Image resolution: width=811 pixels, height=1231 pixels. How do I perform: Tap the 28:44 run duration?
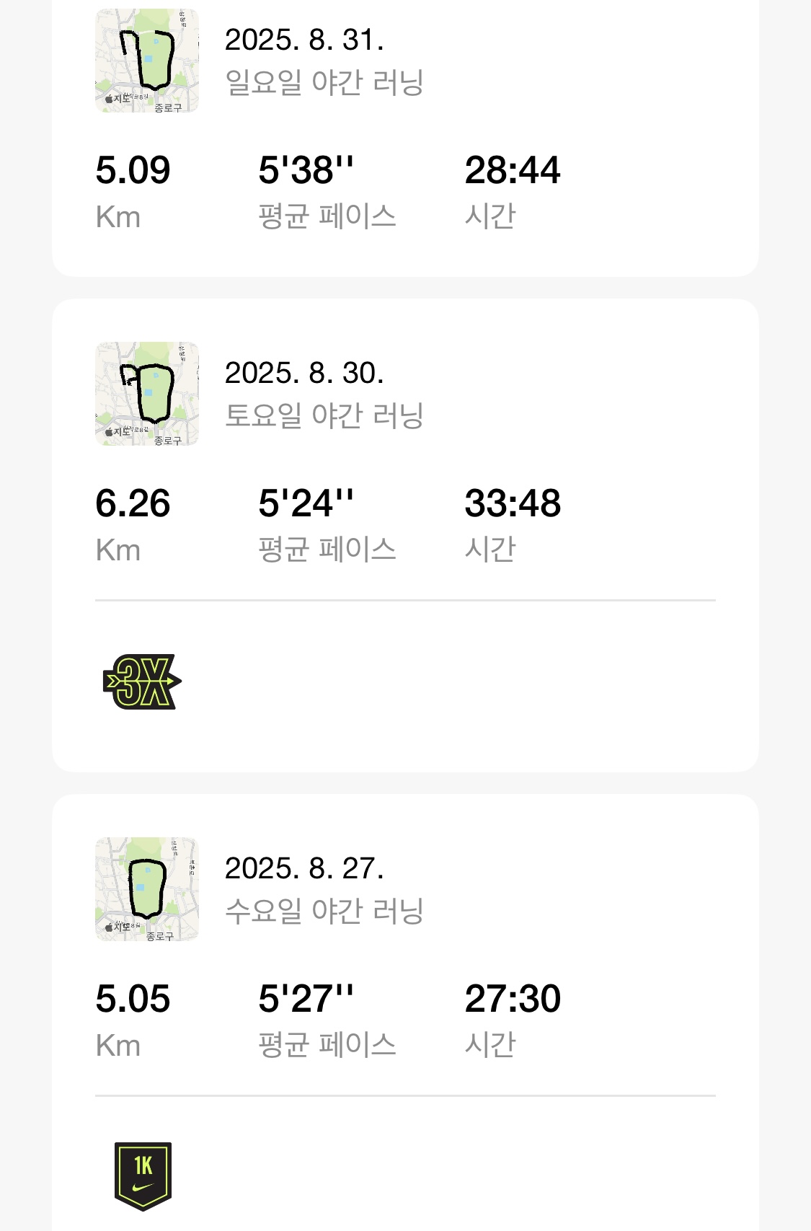click(x=513, y=171)
